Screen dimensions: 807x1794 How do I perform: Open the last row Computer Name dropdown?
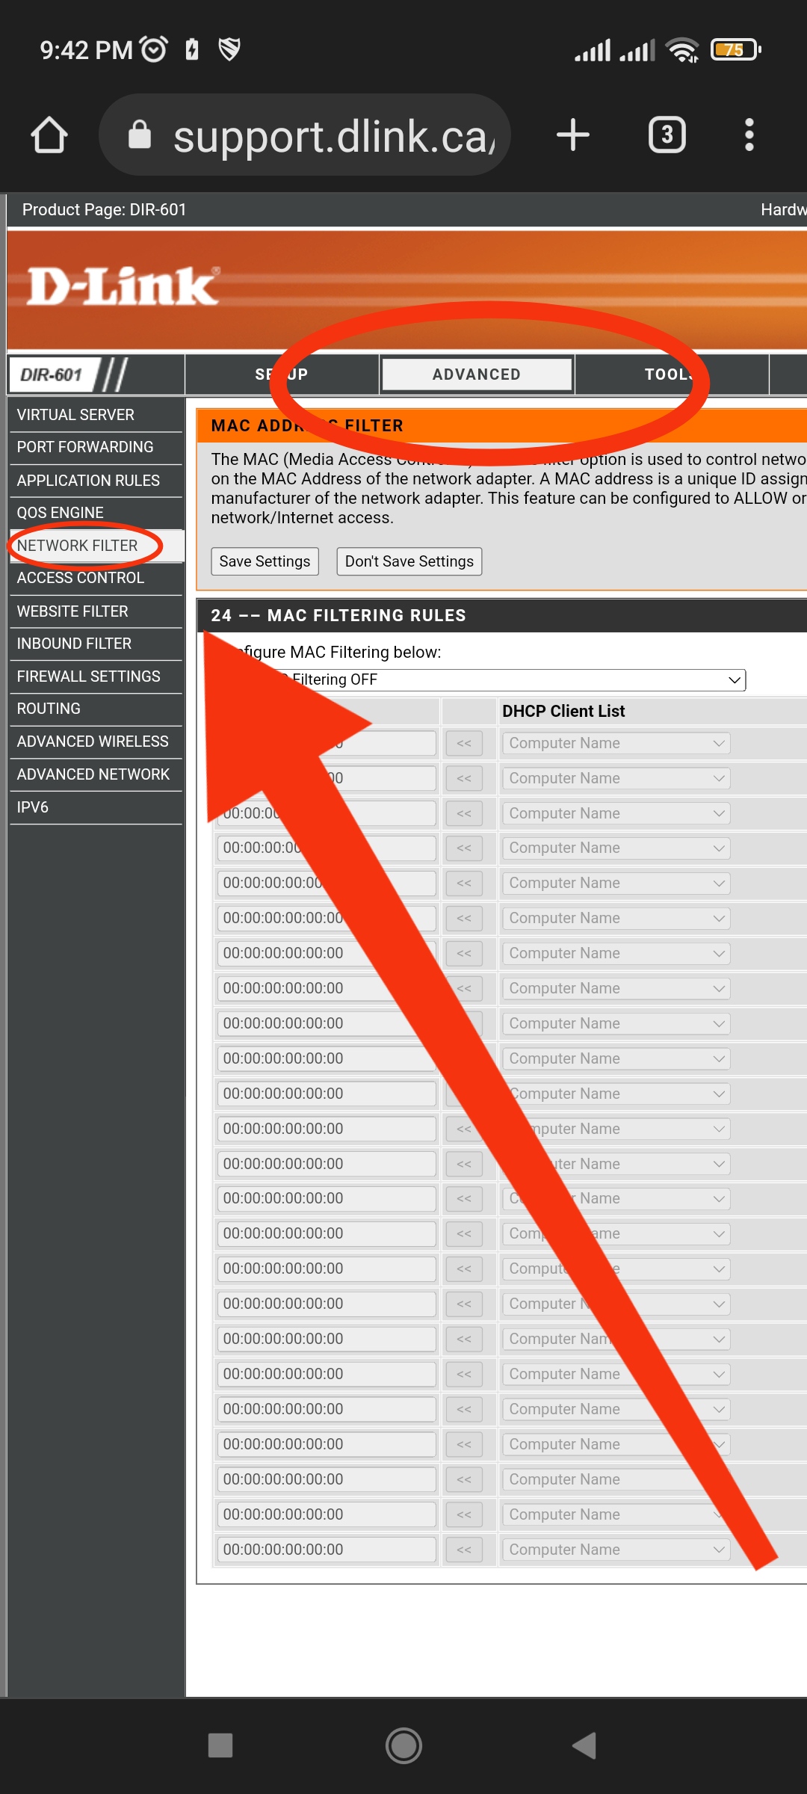616,1550
